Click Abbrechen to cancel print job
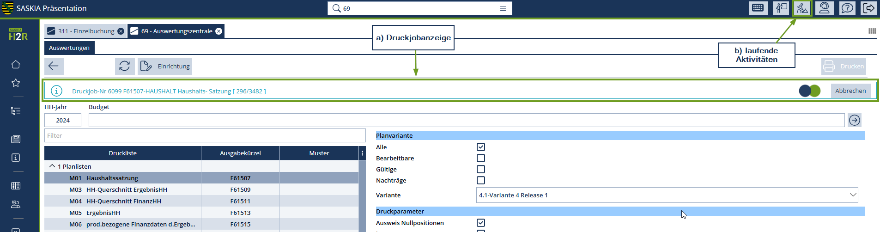 [850, 91]
